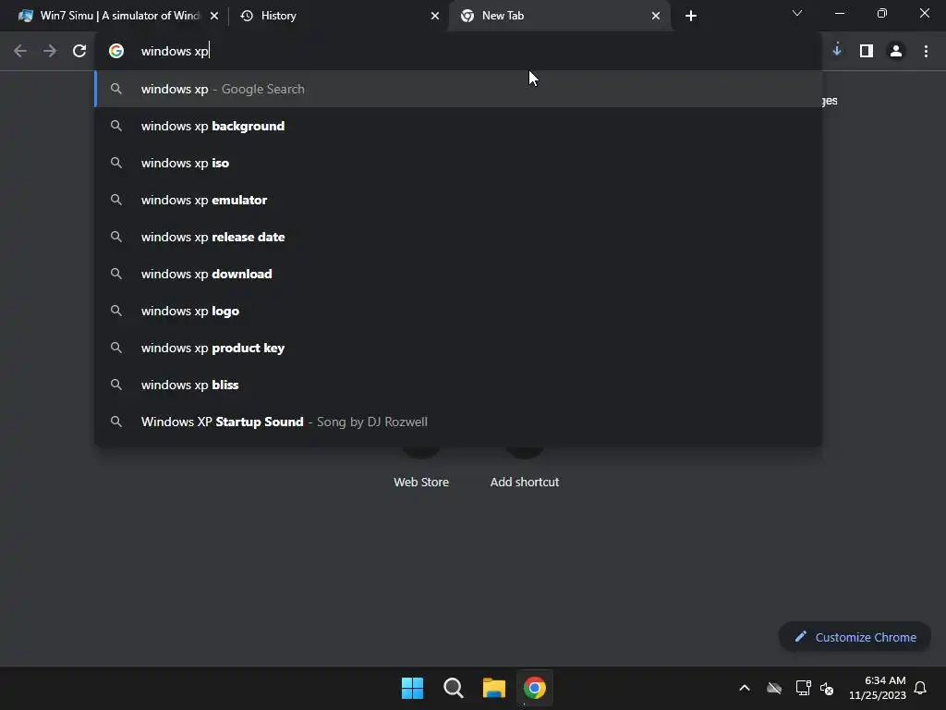Image resolution: width=946 pixels, height=710 pixels.
Task: Close the History tab
Action: tap(435, 16)
